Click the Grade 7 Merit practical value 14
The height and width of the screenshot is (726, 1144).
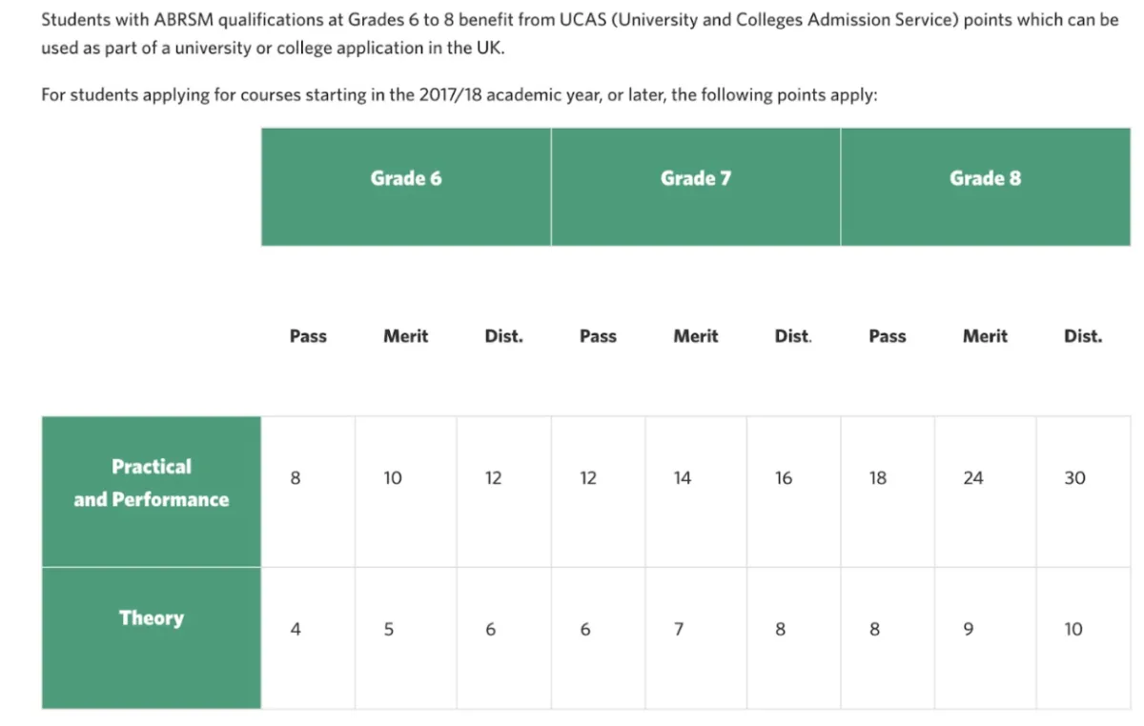(x=682, y=478)
